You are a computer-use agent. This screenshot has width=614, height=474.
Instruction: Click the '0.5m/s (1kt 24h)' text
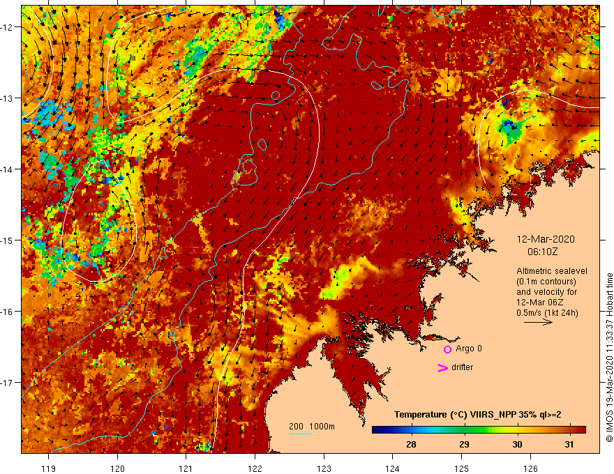(x=547, y=312)
